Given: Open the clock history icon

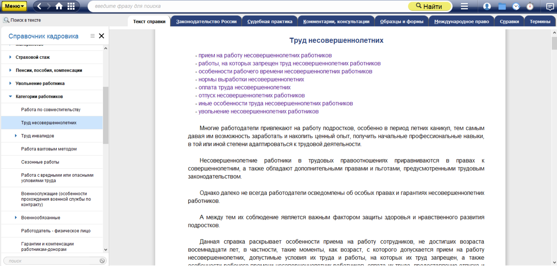Looking at the screenshot, I should click(x=516, y=6).
